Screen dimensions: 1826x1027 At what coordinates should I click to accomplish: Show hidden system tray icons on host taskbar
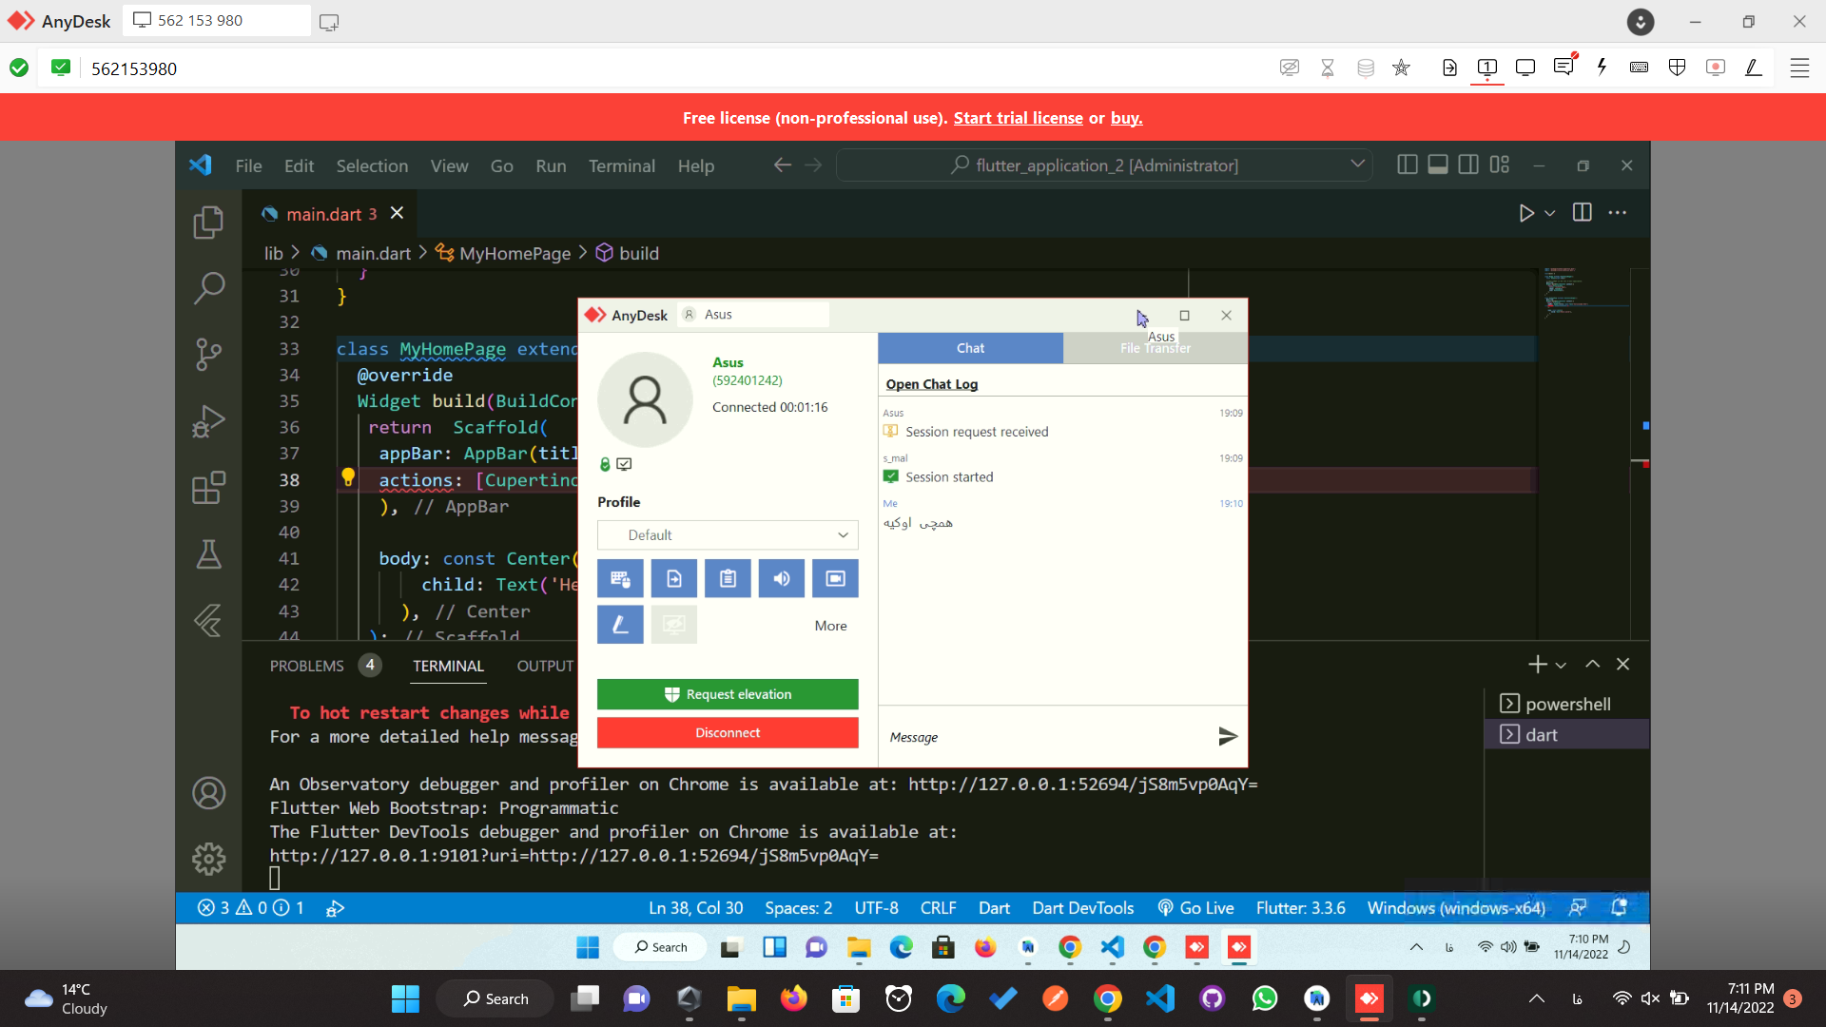[x=1536, y=998]
